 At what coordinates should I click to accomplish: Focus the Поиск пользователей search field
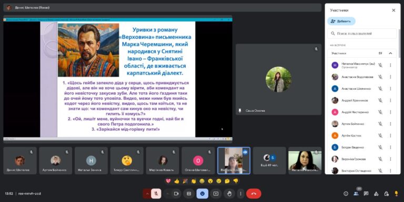click(362, 34)
